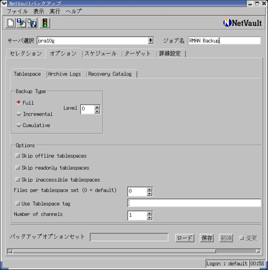Click the third toolbar icon beside the traffic light
This screenshot has width=268, height=270.
click(x=32, y=23)
